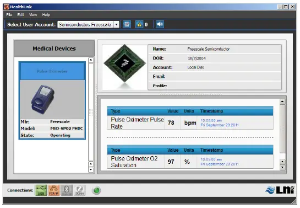Toggle the Bluetooth connection icon
300x208 pixels.
tap(67, 190)
